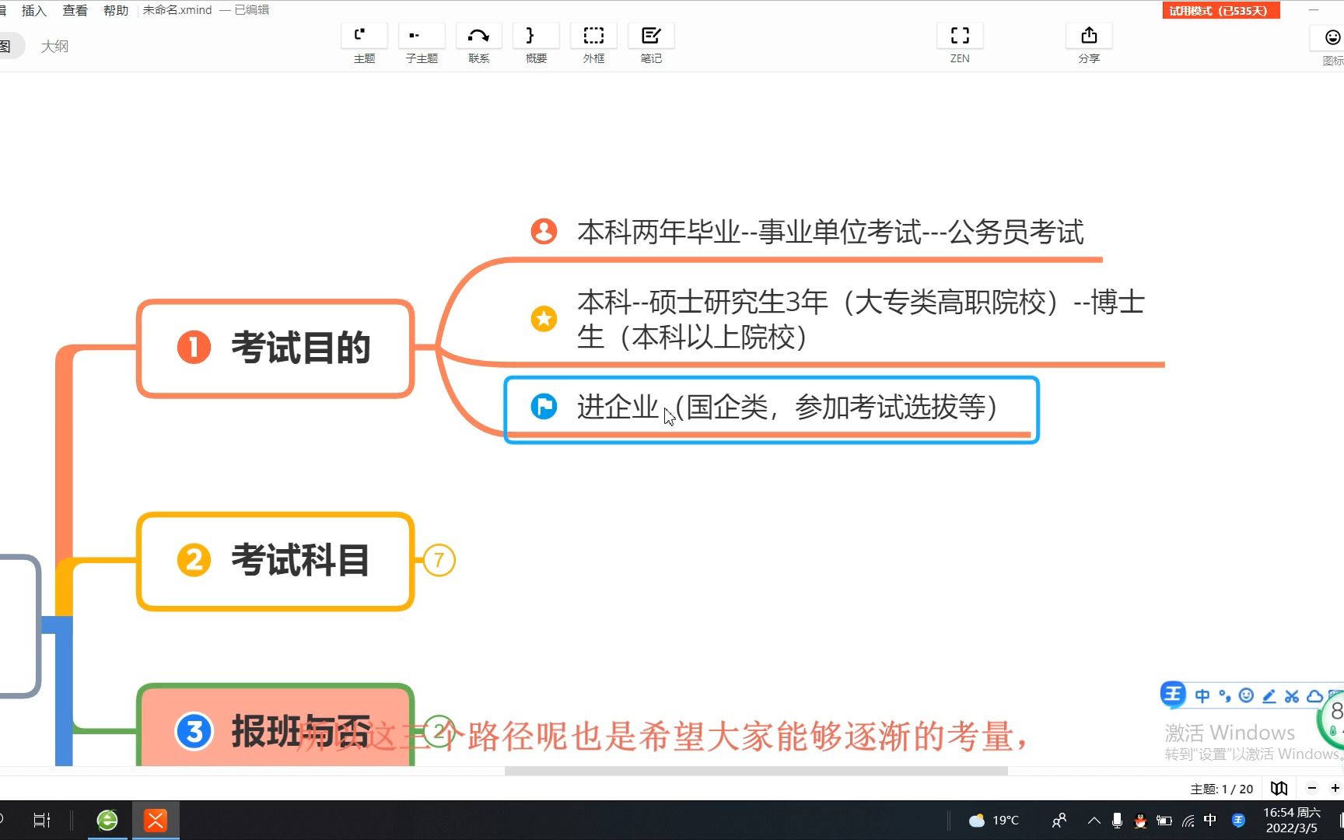Select the 本科--硕士研究生3年 subtopic

click(x=860, y=319)
